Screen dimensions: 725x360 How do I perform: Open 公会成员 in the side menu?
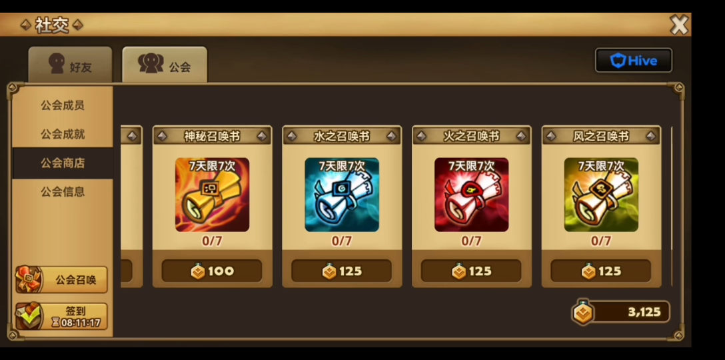pos(63,105)
